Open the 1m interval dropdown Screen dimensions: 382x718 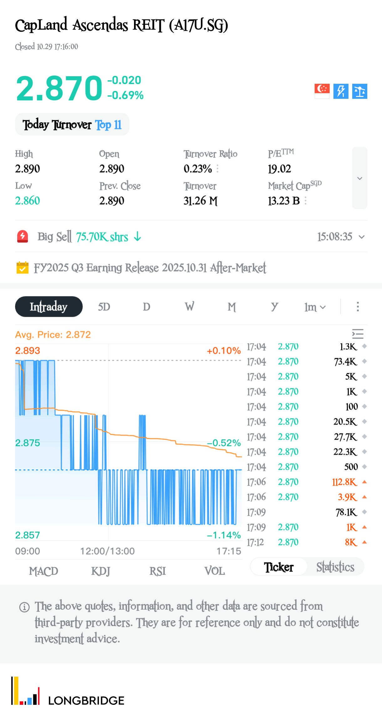click(315, 307)
